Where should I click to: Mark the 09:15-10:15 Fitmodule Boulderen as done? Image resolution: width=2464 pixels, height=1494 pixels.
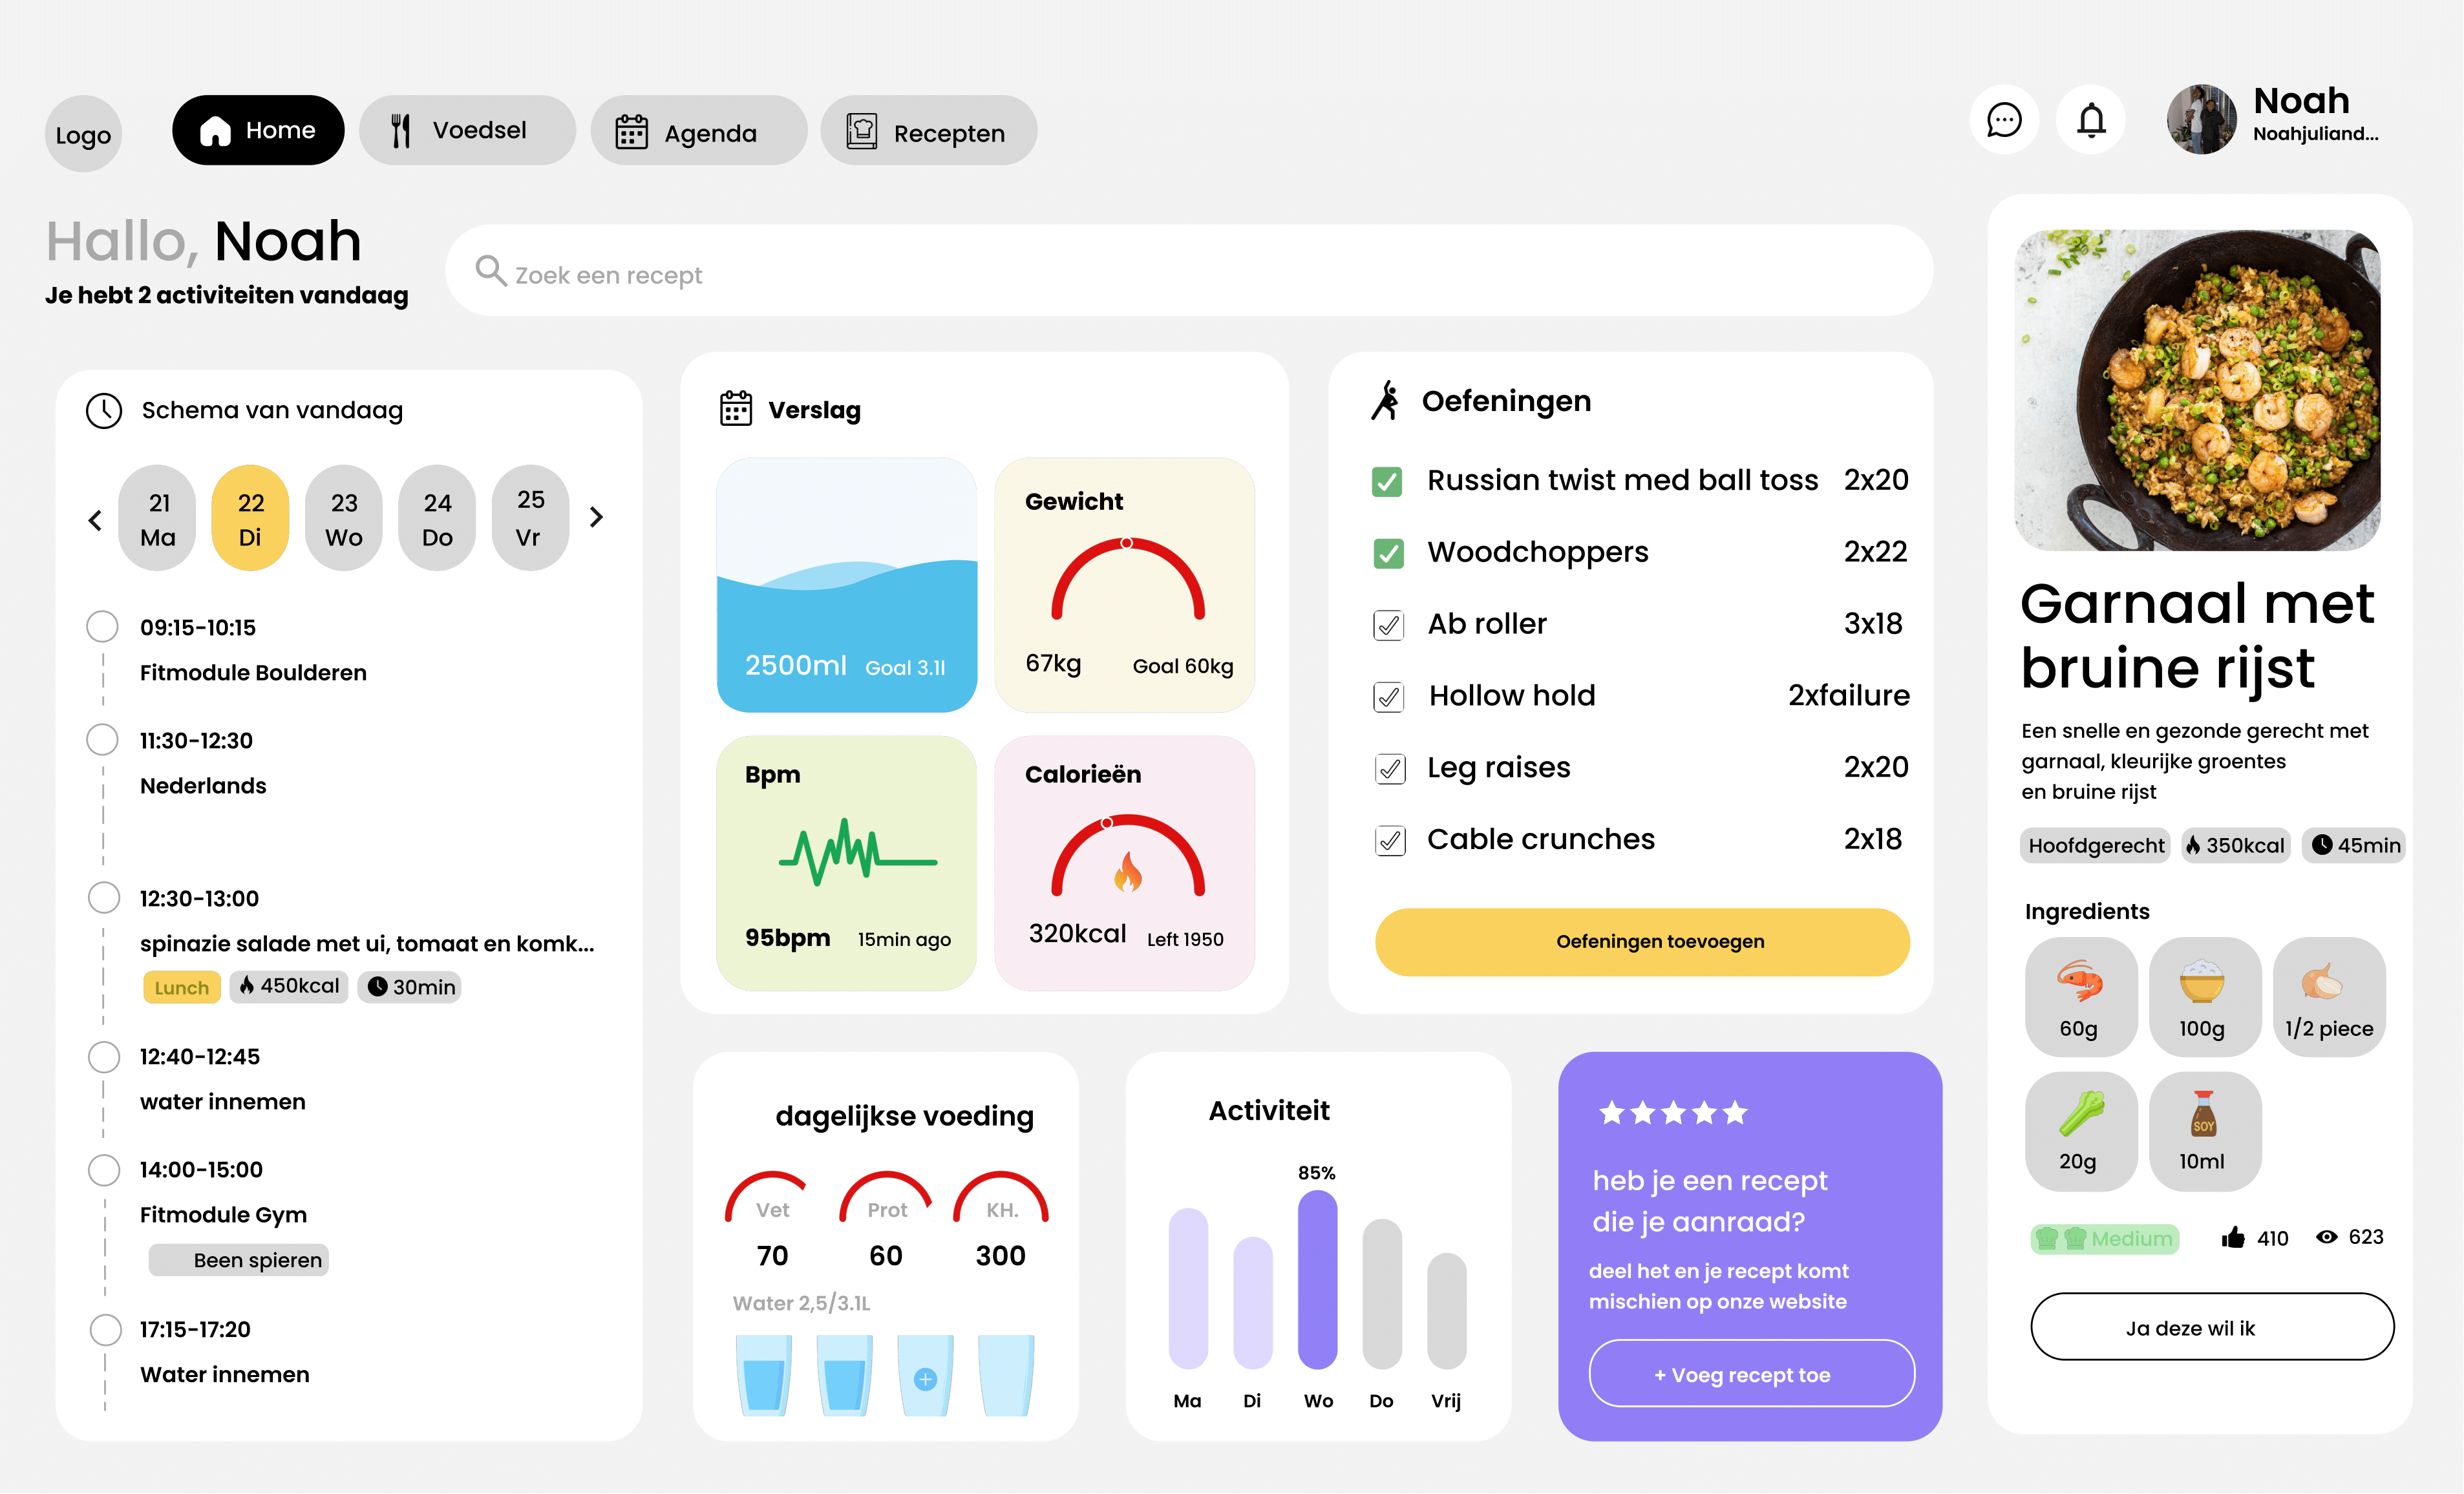(x=102, y=627)
